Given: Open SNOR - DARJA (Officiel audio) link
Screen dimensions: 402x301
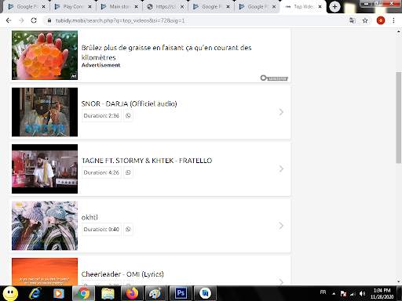Looking at the screenshot, I should tap(129, 103).
